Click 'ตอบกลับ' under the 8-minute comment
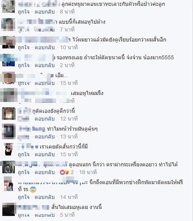This screenshot has height=221, width=193. (45, 12)
